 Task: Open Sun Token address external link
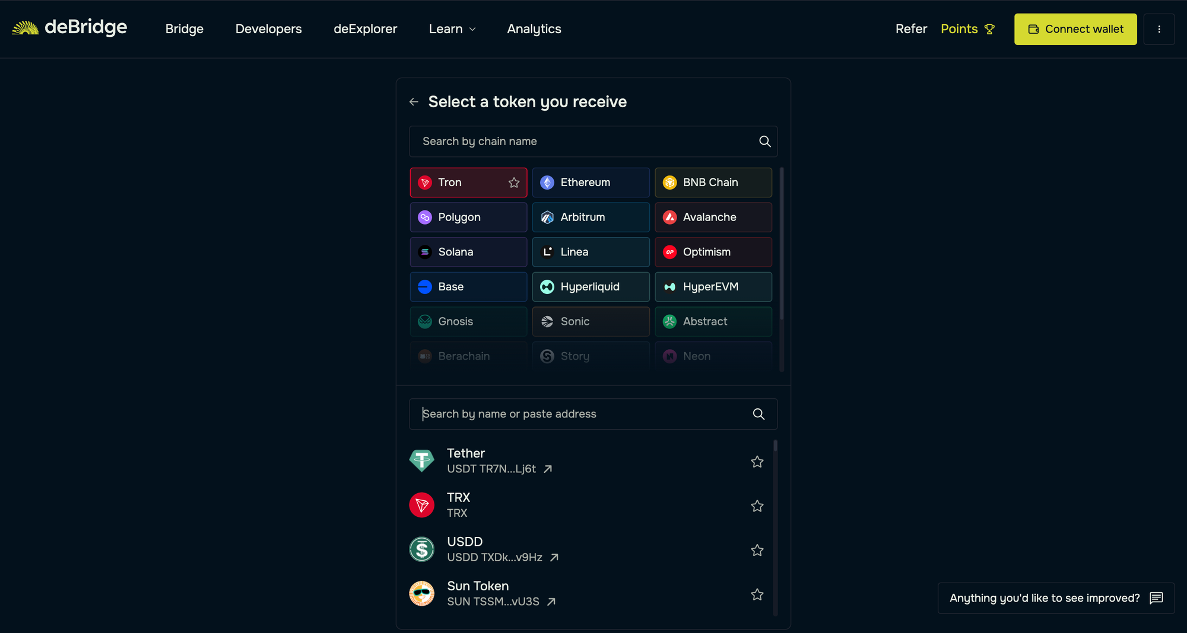pos(551,602)
